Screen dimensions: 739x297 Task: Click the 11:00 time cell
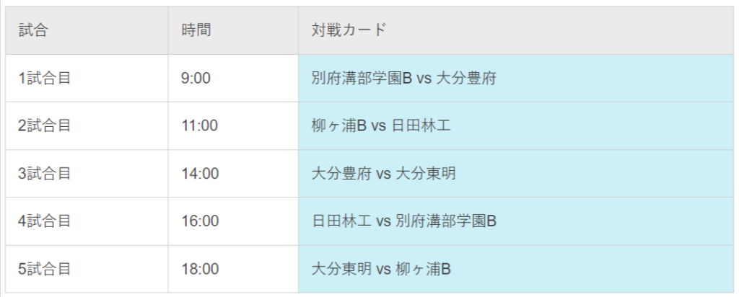coord(233,125)
